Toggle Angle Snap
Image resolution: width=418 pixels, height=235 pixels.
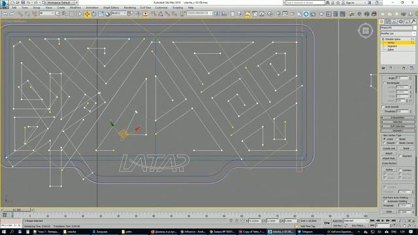[161, 14]
